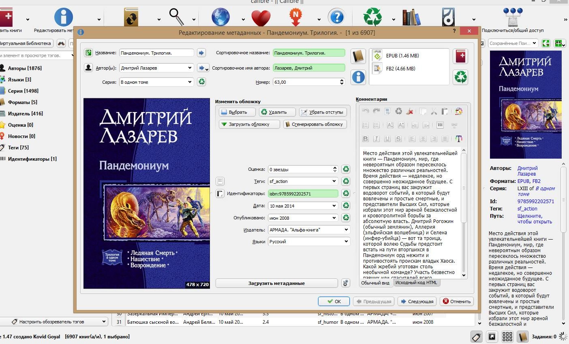Click the magnifier View icon in main toolbar
Screen dimensions: 569x344
tap(177, 17)
